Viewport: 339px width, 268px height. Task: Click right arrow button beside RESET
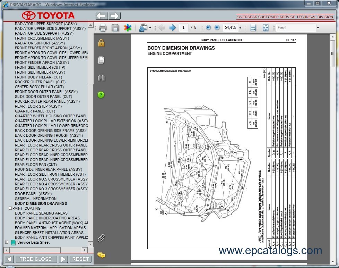[x=63, y=259]
